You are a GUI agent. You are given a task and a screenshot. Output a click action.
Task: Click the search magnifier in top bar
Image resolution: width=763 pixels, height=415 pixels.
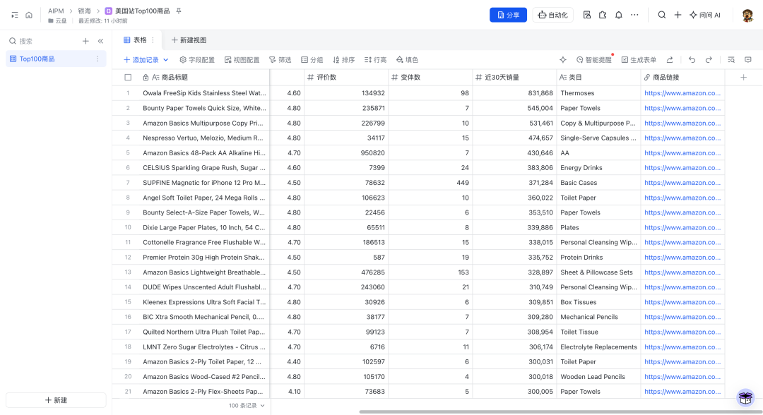[662, 15]
